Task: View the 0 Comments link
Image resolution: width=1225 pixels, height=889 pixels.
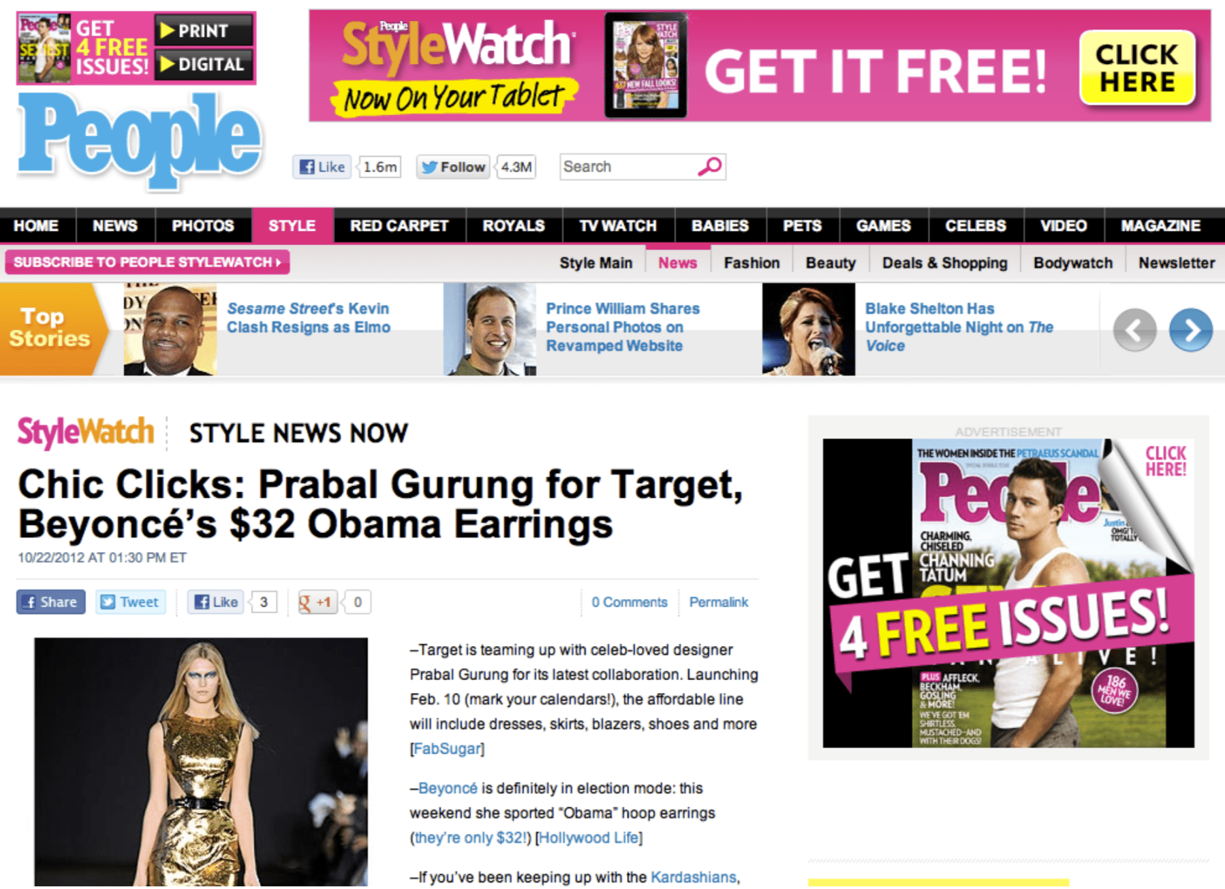Action: click(x=629, y=602)
